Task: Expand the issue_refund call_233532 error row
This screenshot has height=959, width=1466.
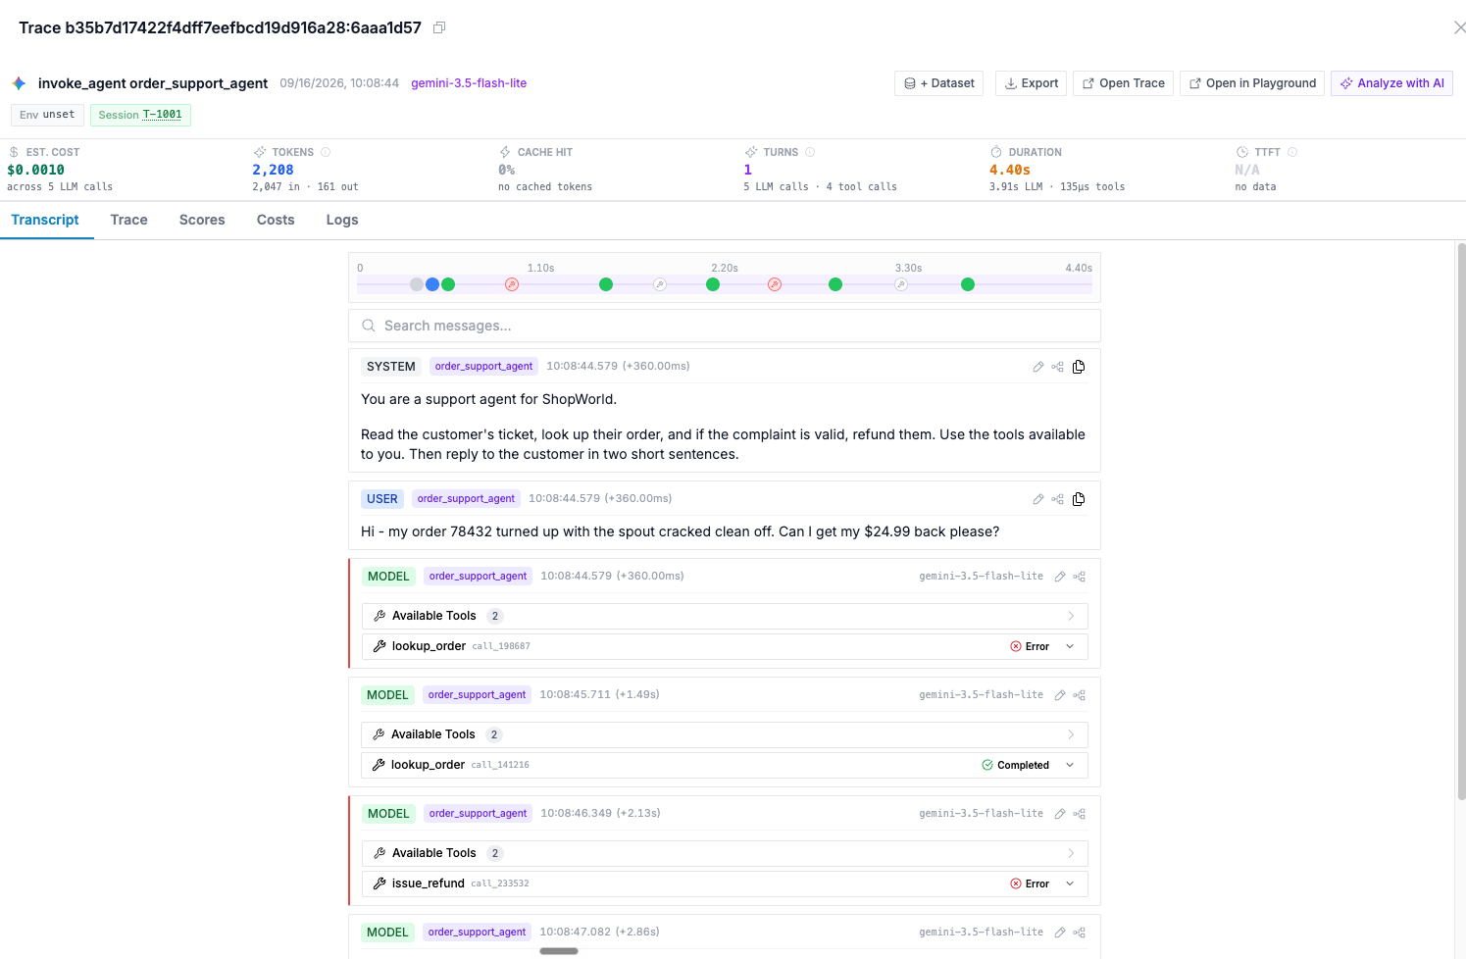Action: pyautogui.click(x=725, y=883)
